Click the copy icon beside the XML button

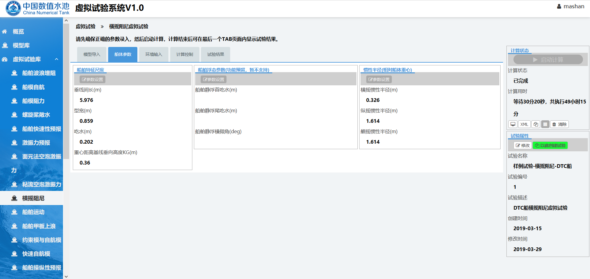click(x=536, y=124)
